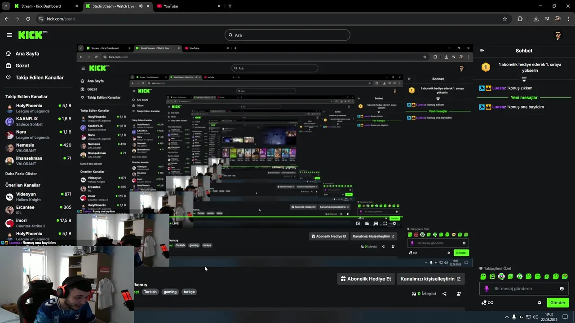The width and height of the screenshot is (575, 323).
Task: Reload the page
Action: pyautogui.click(x=28, y=19)
